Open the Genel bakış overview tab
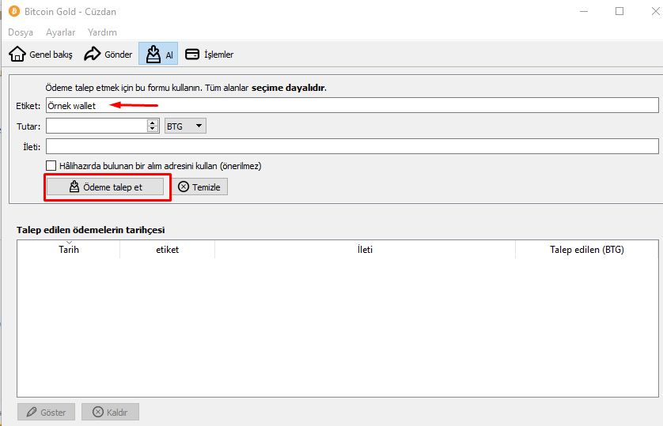 coord(41,54)
